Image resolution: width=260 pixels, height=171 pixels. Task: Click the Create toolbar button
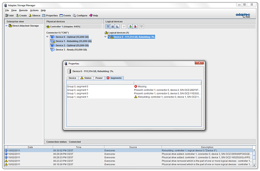[x=21, y=15]
